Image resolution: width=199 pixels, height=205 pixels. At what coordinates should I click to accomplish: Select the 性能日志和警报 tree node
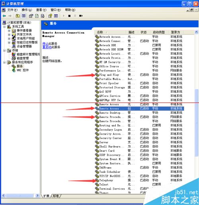pos(27,43)
